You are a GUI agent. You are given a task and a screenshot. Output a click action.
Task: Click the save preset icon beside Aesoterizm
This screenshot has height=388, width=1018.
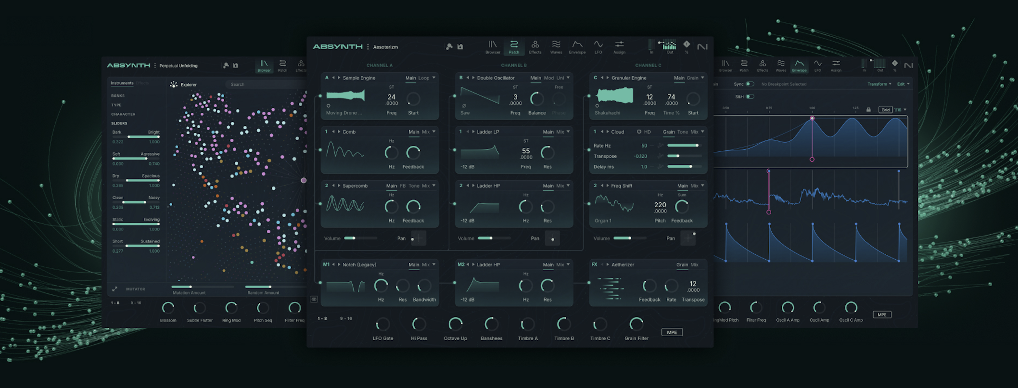coord(460,47)
